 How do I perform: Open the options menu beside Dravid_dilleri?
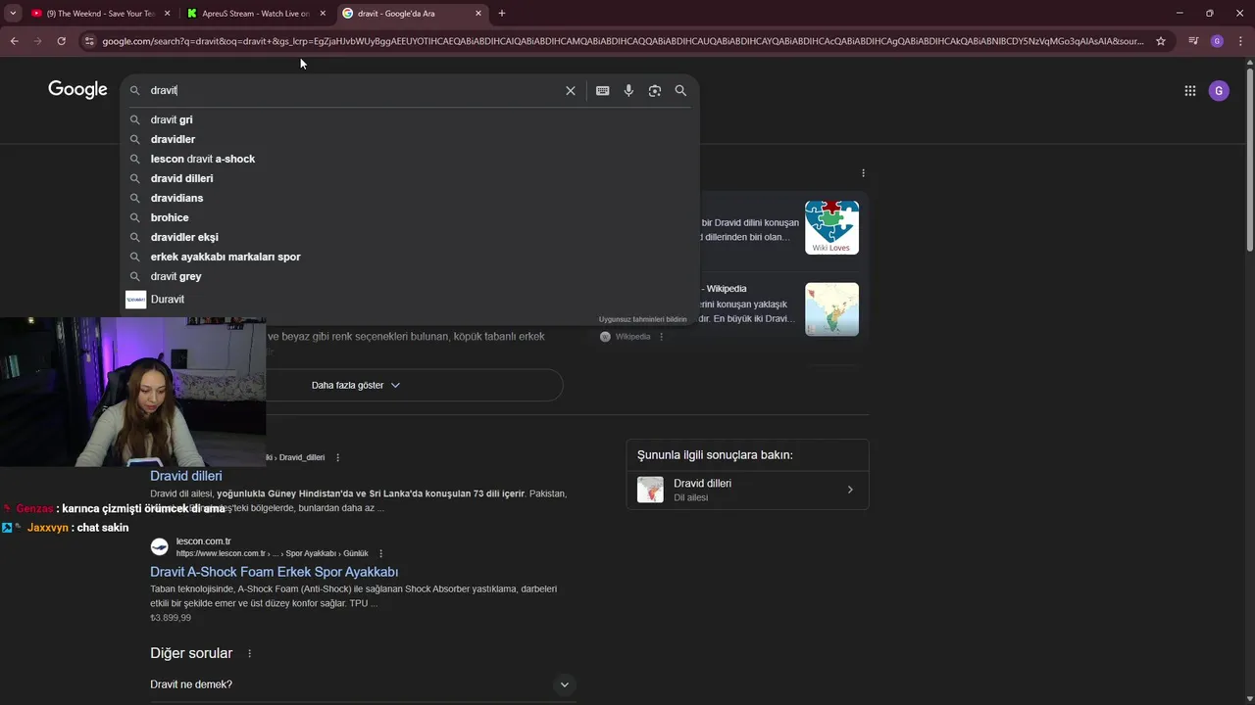pos(337,457)
